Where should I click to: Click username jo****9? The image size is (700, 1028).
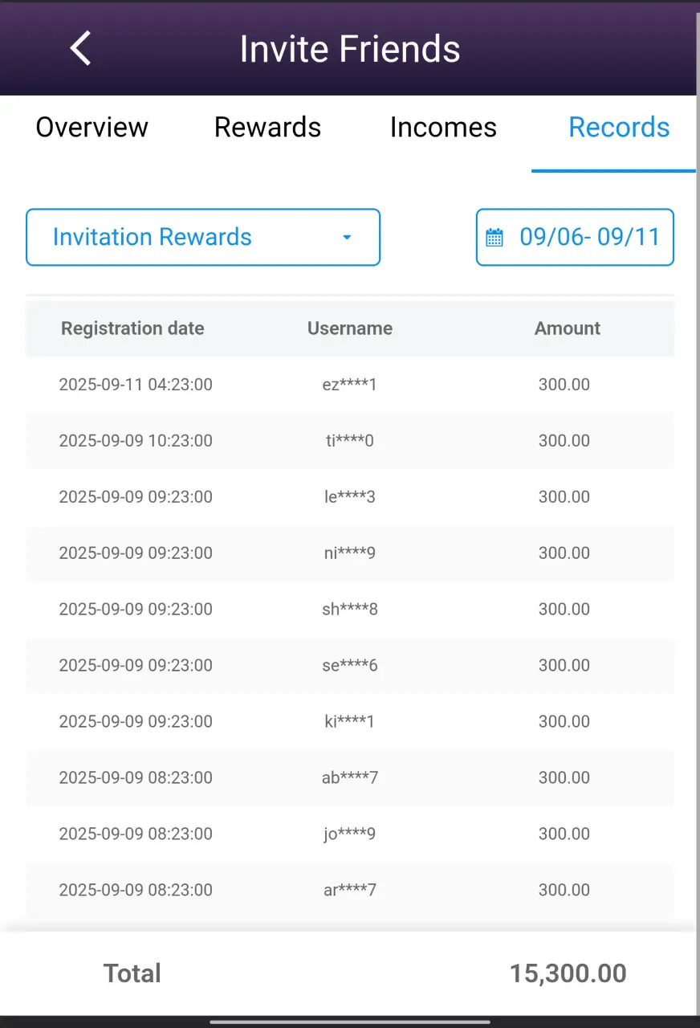point(350,834)
